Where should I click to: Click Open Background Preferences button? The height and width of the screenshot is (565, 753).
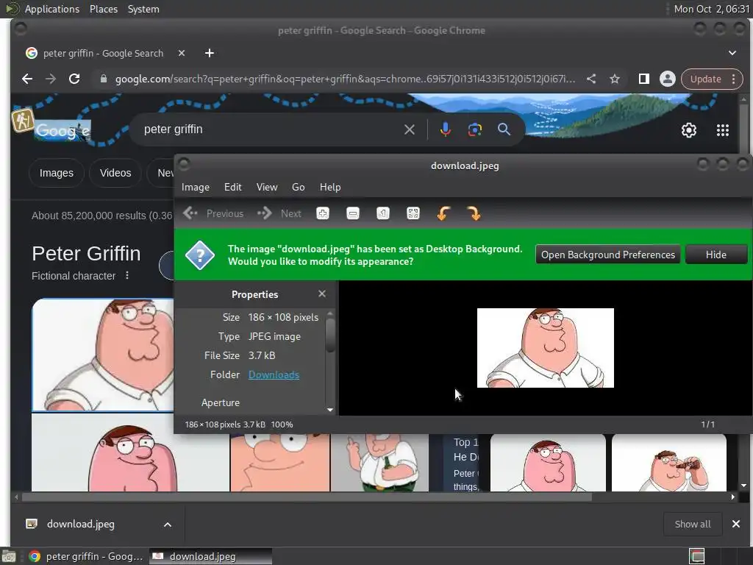click(x=608, y=255)
